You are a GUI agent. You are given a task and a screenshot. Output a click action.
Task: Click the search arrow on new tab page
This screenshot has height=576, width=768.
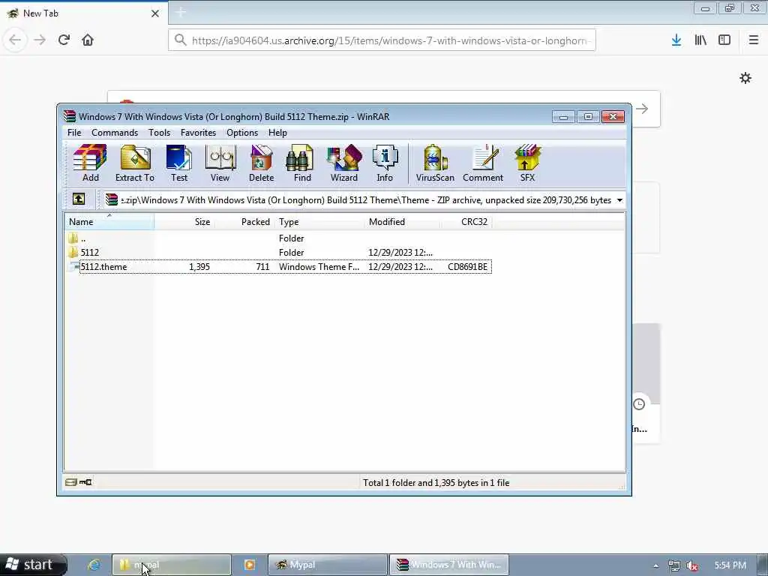point(642,109)
